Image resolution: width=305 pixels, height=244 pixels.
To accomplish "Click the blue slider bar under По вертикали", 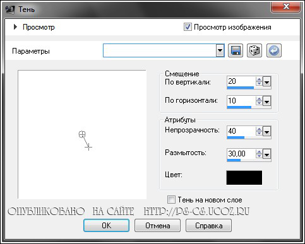I will [241, 88].
